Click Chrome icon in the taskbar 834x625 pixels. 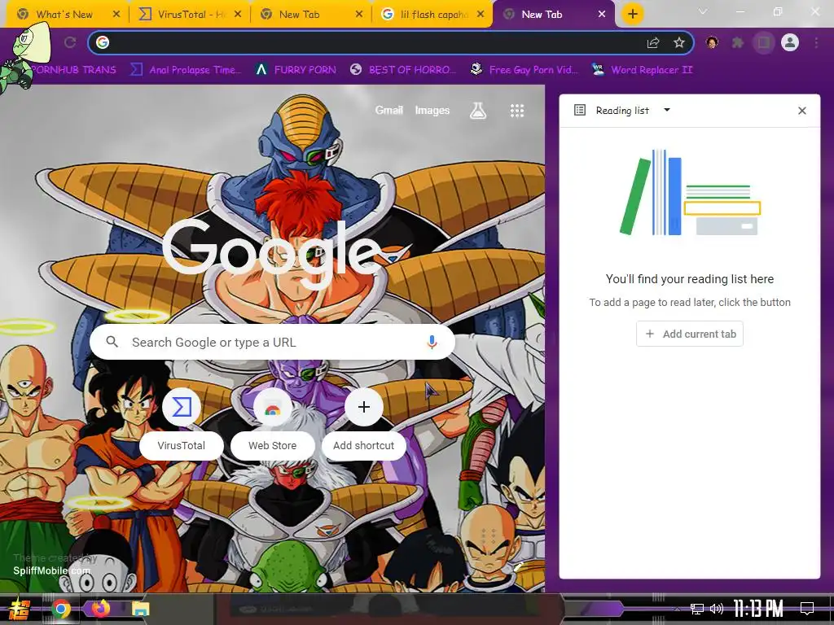(61, 609)
